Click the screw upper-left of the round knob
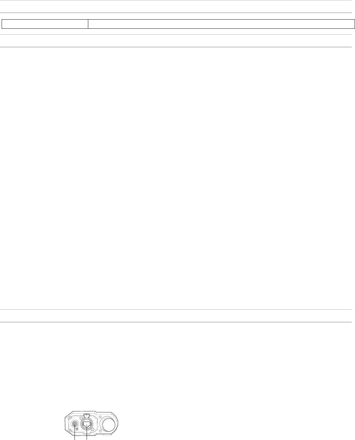The height and width of the screenshot is (440, 355). click(x=100, y=417)
